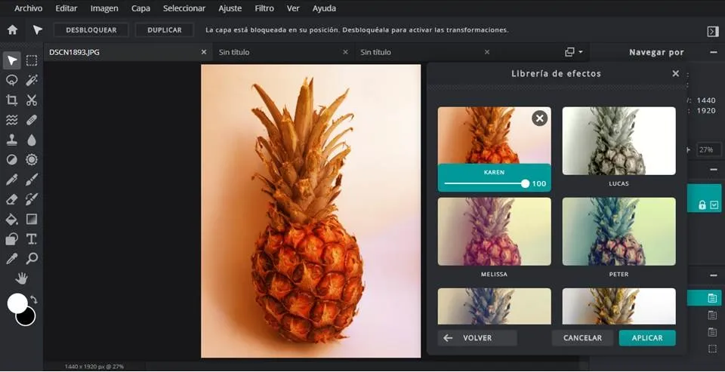Select the Paint Bucket fill tool

[x=12, y=219]
